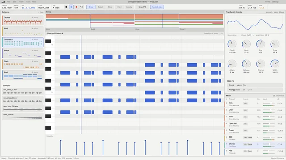This screenshot has width=286, height=160.
Task: Toggle the Scale A min button
Action: (x=157, y=7)
